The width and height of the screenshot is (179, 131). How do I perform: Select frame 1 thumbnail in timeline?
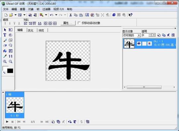[x=15, y=105]
